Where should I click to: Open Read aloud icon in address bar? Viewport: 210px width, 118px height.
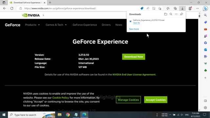(148, 8)
